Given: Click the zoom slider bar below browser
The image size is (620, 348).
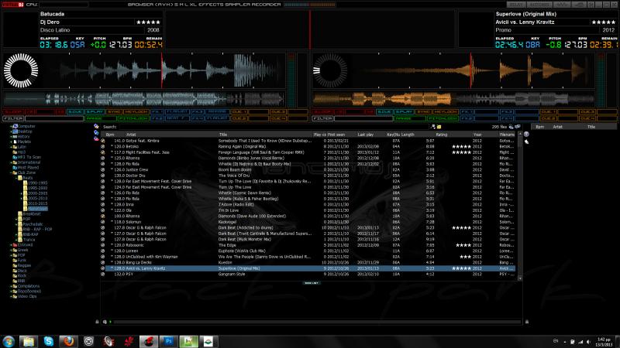Looking at the screenshot, I should click(x=317, y=322).
